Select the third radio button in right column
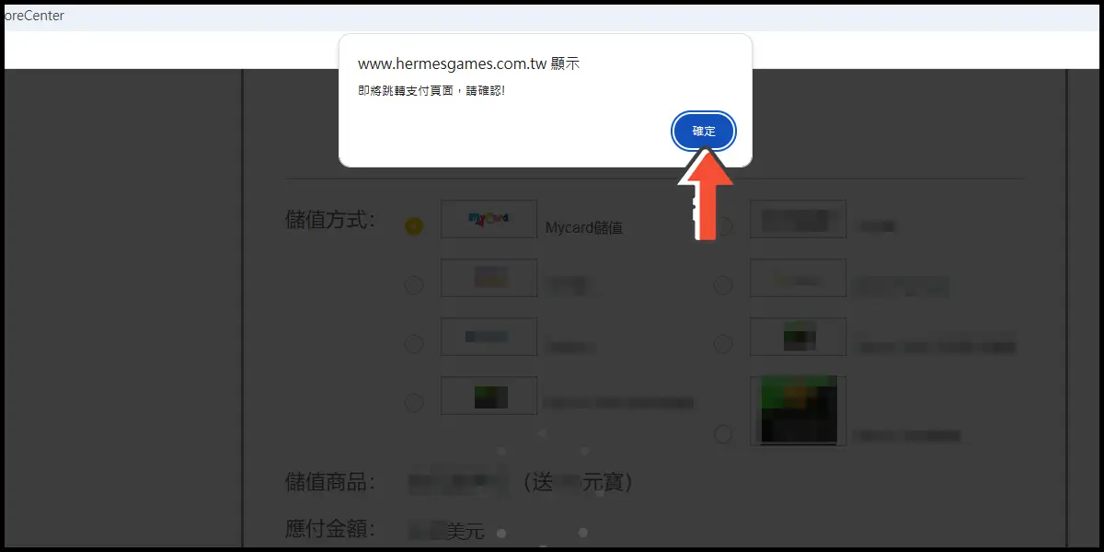Image resolution: width=1104 pixels, height=552 pixels. 723,344
